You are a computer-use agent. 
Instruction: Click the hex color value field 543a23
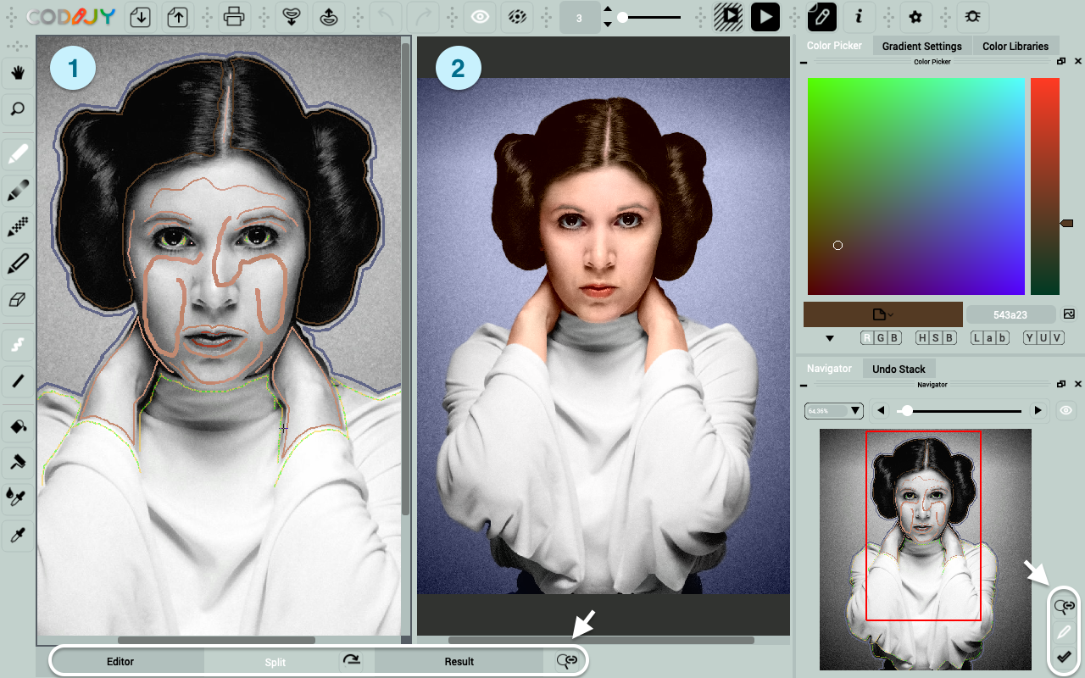[1010, 314]
